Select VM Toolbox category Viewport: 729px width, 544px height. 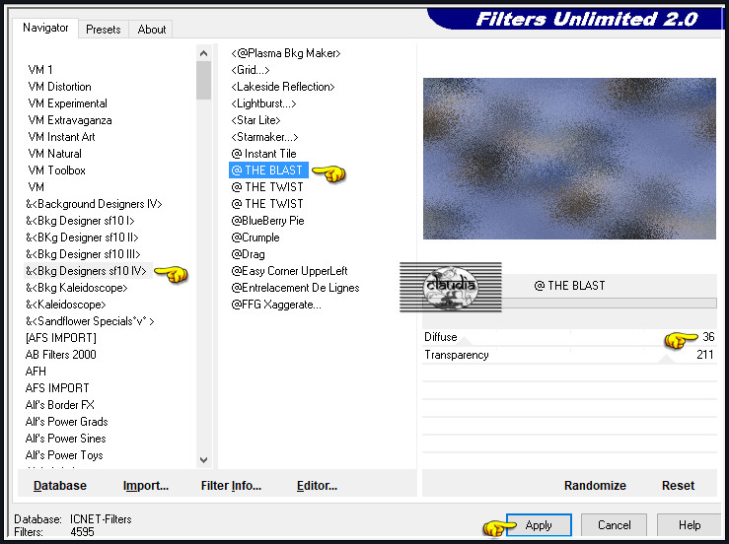coord(56,170)
